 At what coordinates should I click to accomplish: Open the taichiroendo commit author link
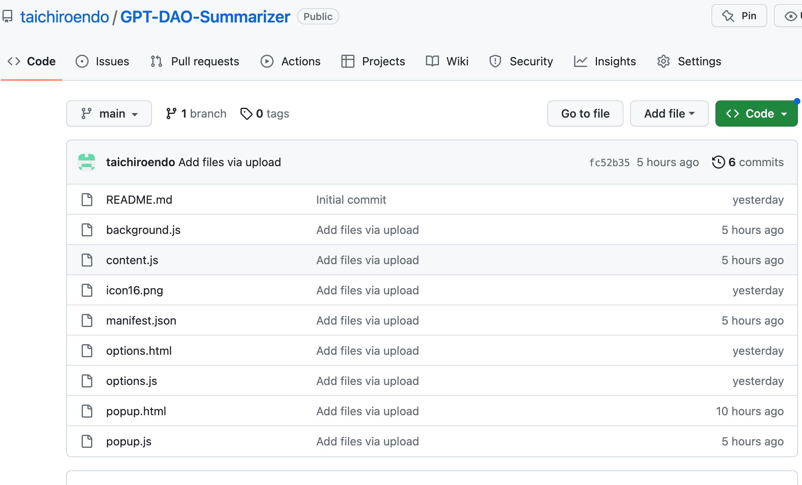point(140,162)
